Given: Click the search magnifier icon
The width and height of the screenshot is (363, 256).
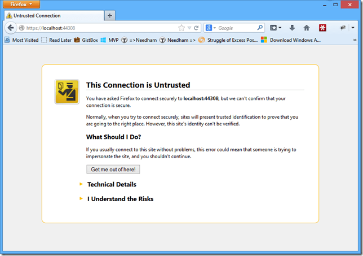Looking at the screenshot, I should tap(260, 28).
